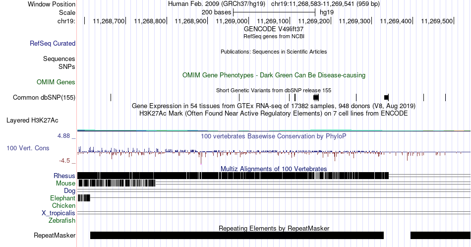Click Repeating Elements by RepeatMasker title
This screenshot has width=471, height=247.
pyautogui.click(x=274, y=228)
